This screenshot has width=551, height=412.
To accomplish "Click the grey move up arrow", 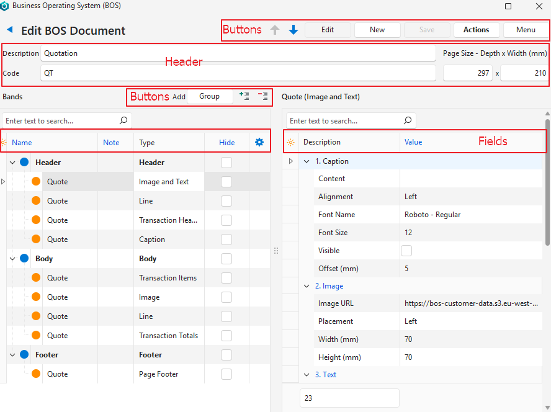I will pos(275,30).
